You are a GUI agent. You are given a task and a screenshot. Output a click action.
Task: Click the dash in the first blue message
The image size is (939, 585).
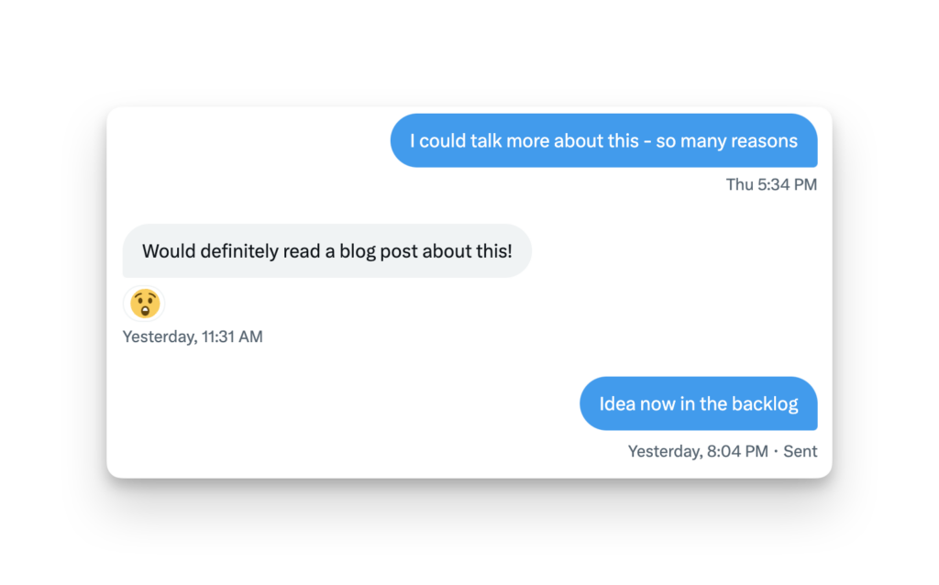click(x=647, y=141)
